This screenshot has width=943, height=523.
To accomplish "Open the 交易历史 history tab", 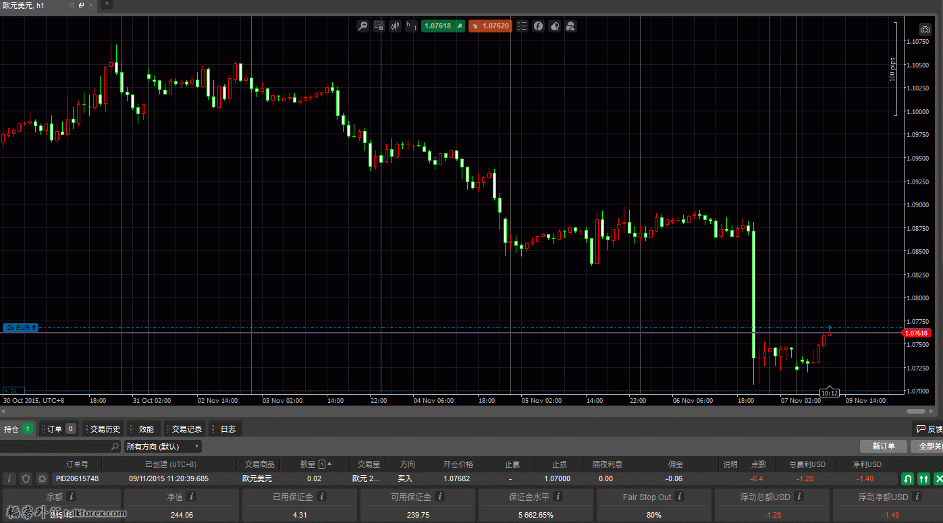I will coord(104,429).
